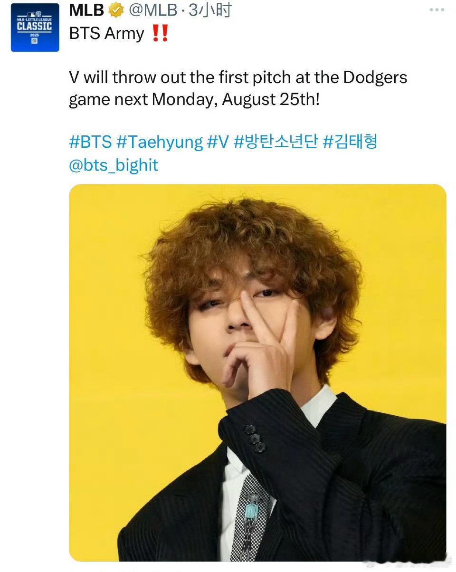Click the CLASSIC wordmark in profile picture
The height and width of the screenshot is (572, 456).
34,26
